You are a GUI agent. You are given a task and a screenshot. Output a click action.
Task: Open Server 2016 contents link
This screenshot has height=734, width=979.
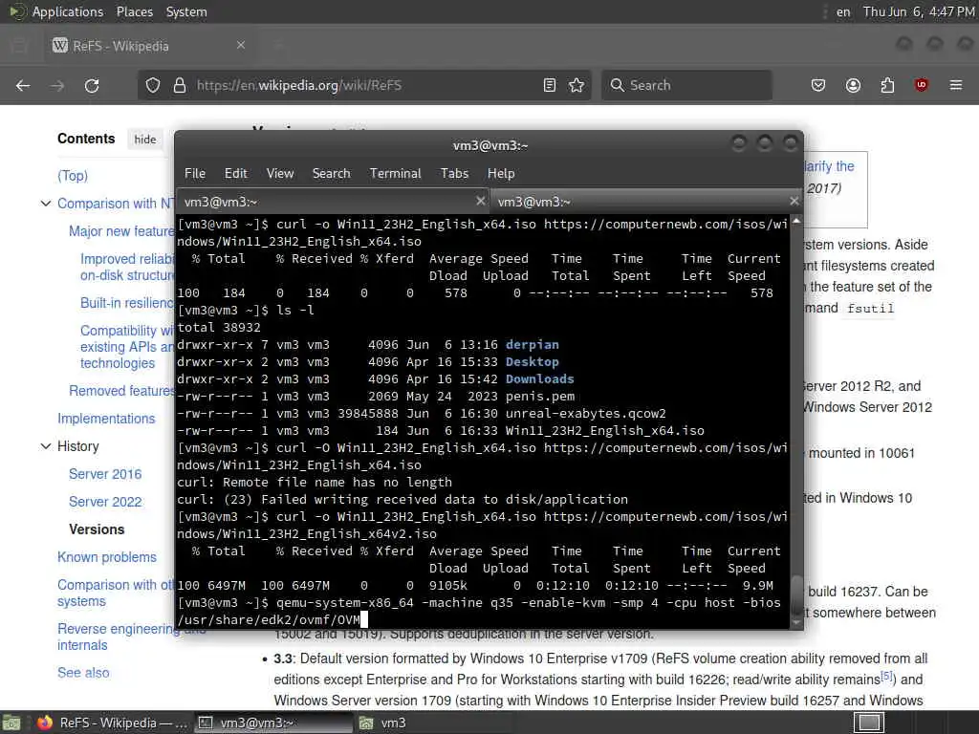(x=105, y=474)
